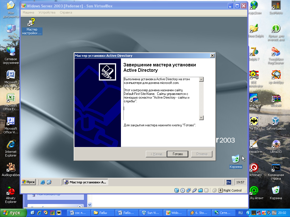290x217 pixels.
Task: Select the Мастер настройки guest desktop icon
Action: (x=32, y=26)
